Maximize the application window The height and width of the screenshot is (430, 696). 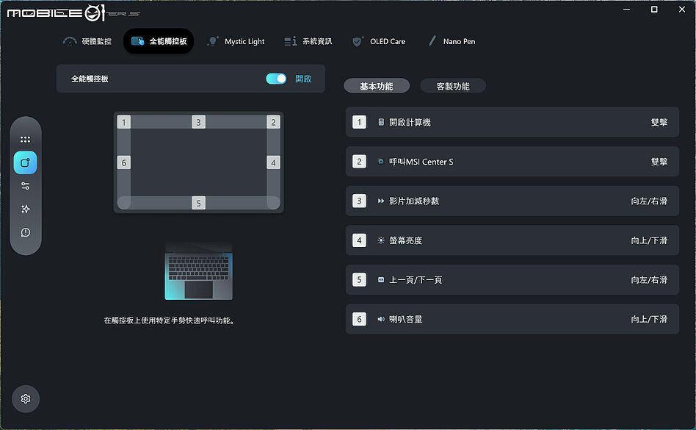[654, 9]
